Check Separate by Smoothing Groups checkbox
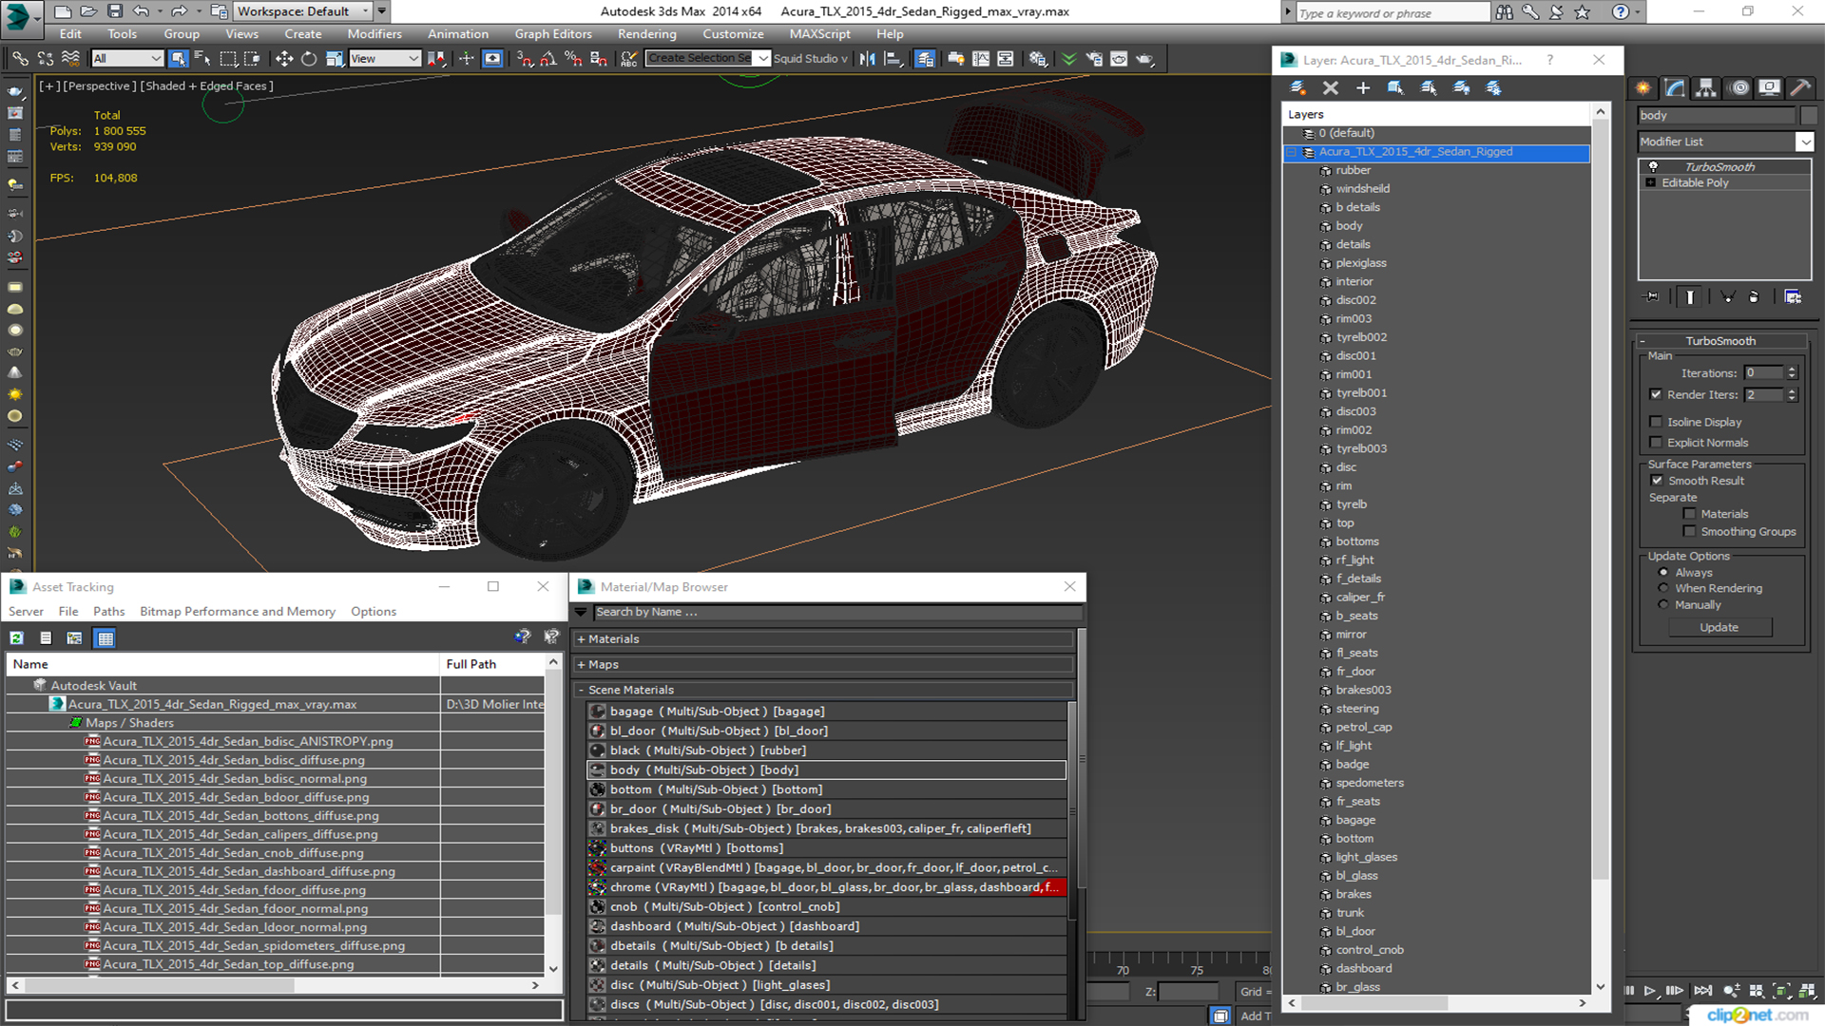1825x1026 pixels. (1689, 532)
